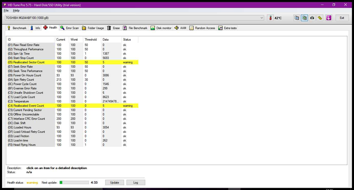Click the 42°C temperature reading
Viewport: 354px width, 190px height.
(278, 18)
